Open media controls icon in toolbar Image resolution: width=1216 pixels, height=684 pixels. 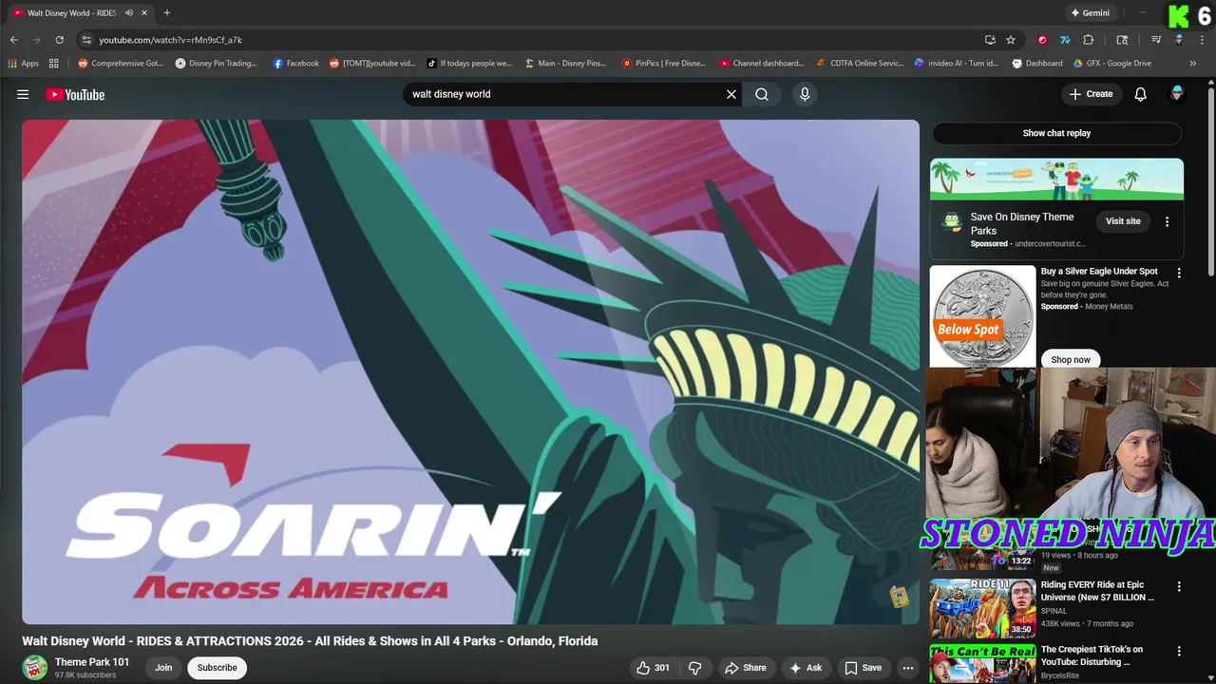click(1156, 40)
